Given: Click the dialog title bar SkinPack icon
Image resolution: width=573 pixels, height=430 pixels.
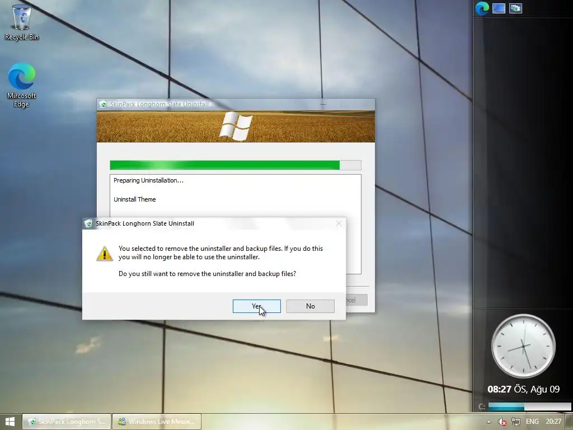Looking at the screenshot, I should click(x=88, y=223).
